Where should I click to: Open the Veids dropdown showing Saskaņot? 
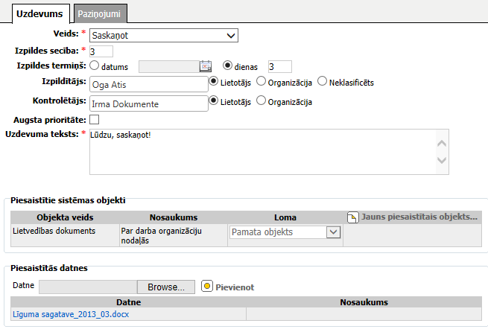(x=163, y=35)
